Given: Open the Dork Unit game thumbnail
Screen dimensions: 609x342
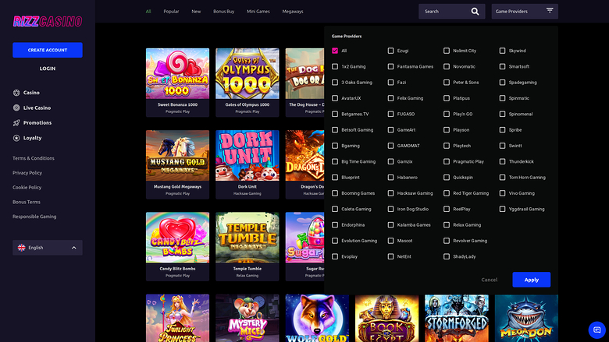Looking at the screenshot, I should [x=248, y=156].
